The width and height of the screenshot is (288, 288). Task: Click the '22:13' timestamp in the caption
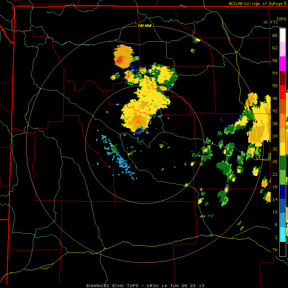[x=198, y=286]
